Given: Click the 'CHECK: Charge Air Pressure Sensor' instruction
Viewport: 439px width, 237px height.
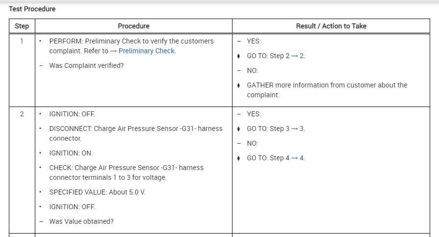Looking at the screenshot, I should pyautogui.click(x=126, y=168).
